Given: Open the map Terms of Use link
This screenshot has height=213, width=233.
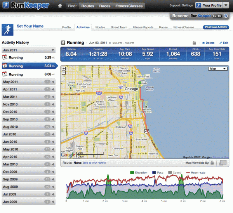Looking at the screenshot, I should click(221, 157).
